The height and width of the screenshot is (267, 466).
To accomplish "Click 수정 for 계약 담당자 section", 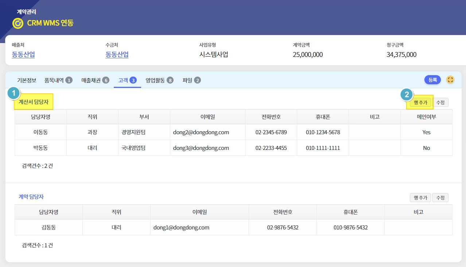I will (440, 197).
